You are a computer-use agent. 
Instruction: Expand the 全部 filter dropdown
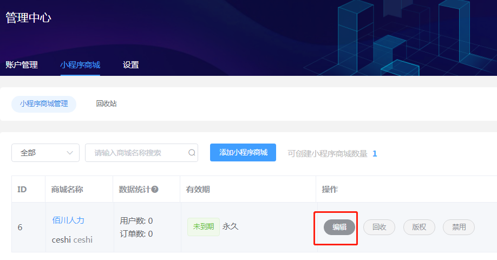[x=45, y=153]
